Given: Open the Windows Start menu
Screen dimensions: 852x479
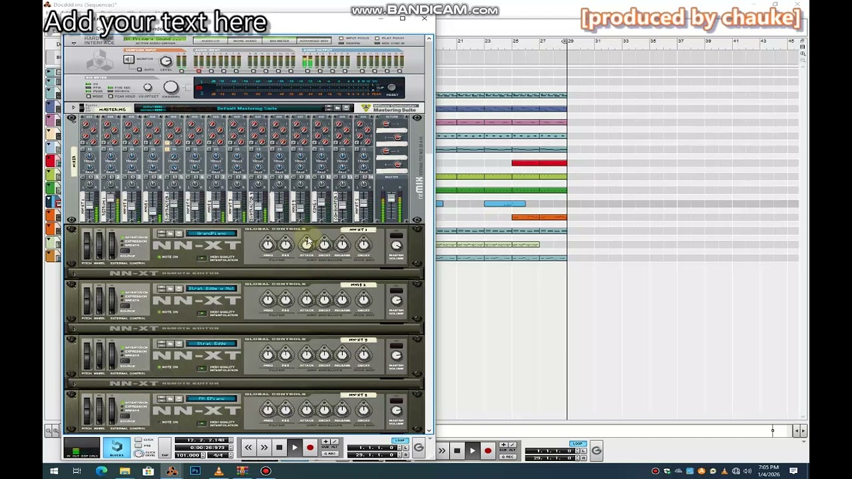Looking at the screenshot, I should [54, 471].
